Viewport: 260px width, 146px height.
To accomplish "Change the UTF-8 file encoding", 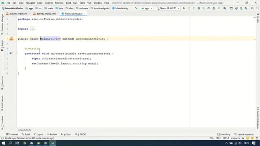I will tap(226, 138).
